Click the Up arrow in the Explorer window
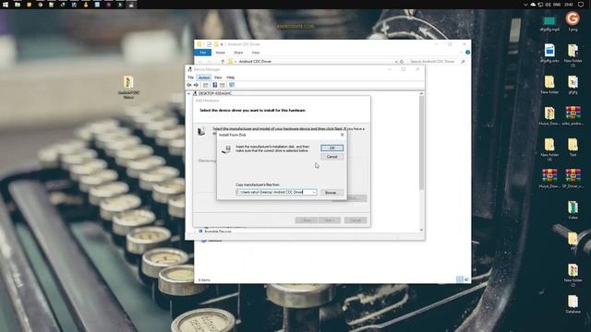Screen dimensions: 591x332 click(x=223, y=62)
